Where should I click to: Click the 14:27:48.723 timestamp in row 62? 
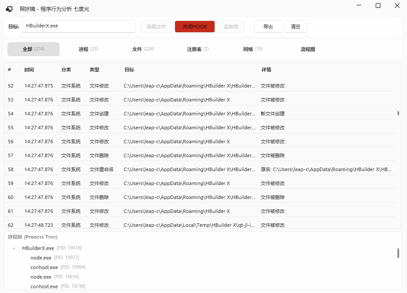[x=39, y=225]
